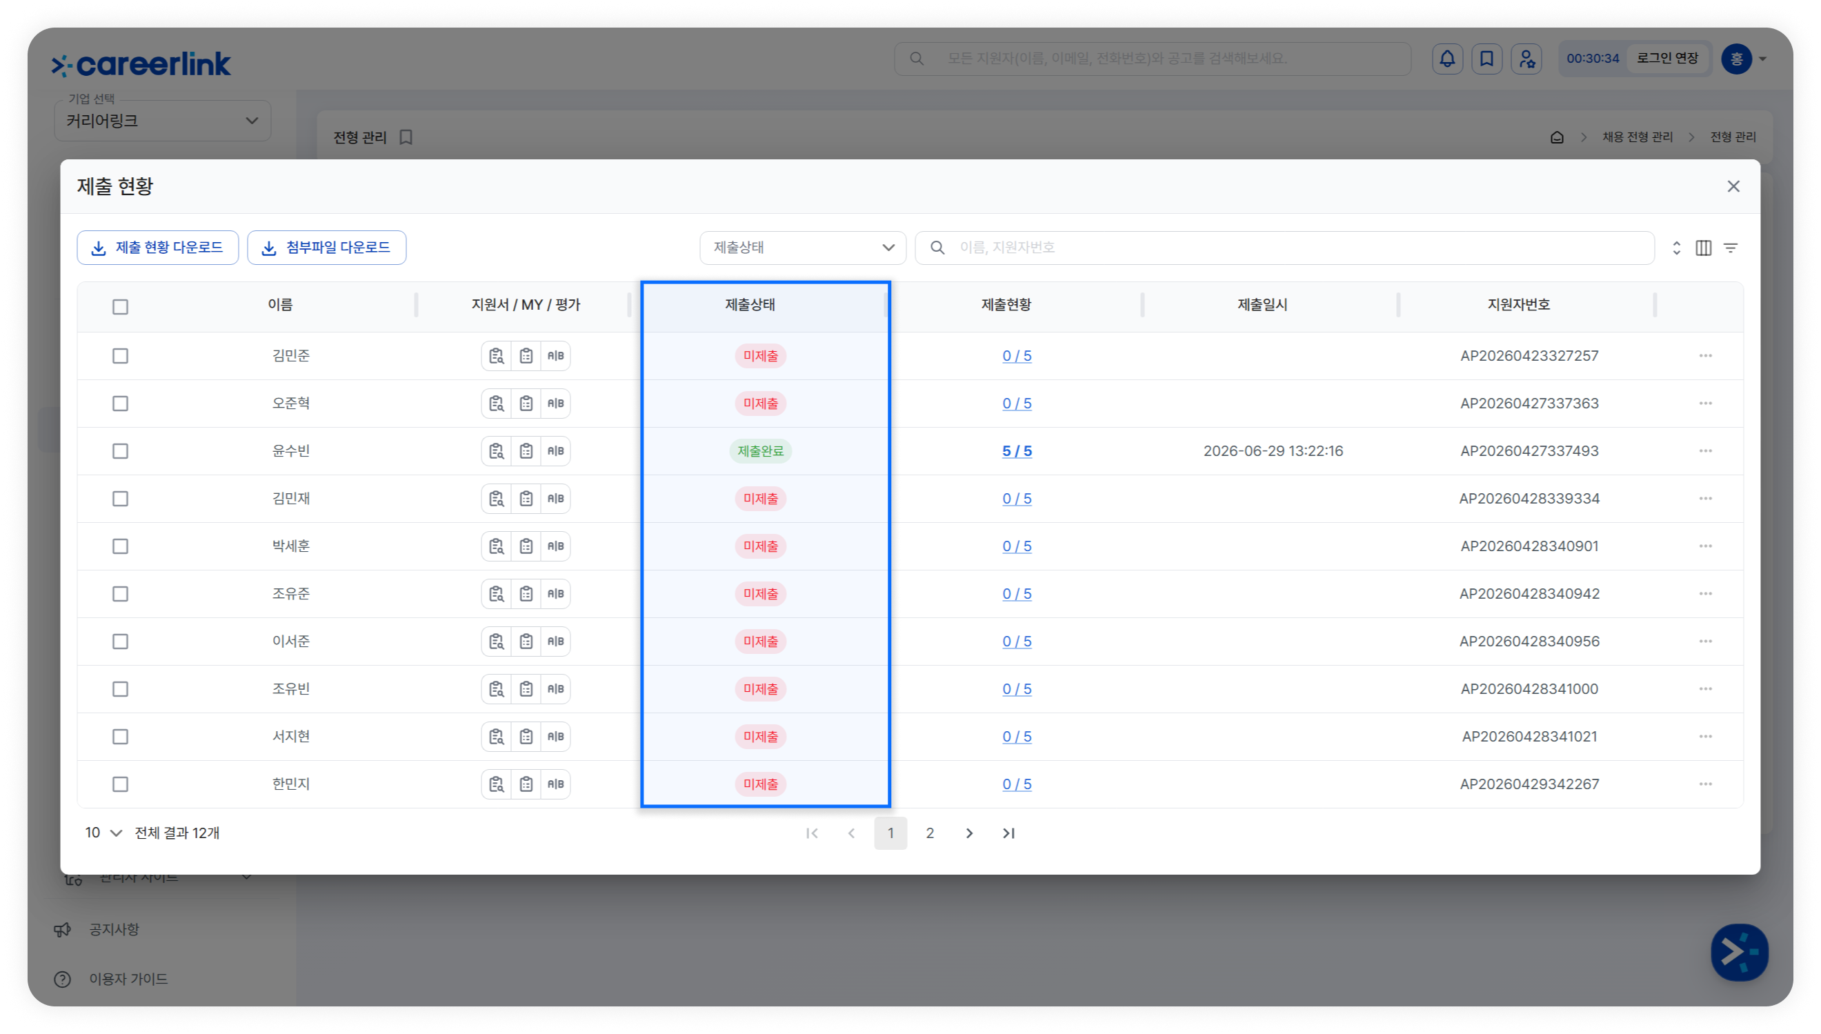Jump to the last results page
1821x1034 pixels.
click(1009, 833)
